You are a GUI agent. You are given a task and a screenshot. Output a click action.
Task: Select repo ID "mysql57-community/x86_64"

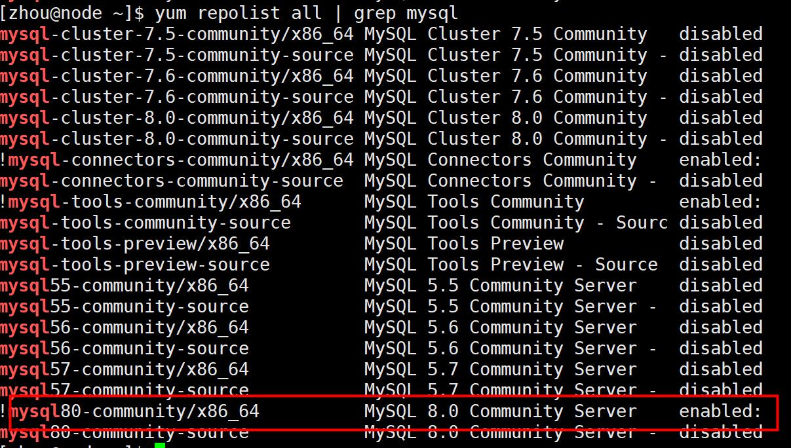click(x=125, y=369)
